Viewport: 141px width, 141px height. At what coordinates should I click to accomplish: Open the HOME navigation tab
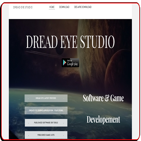click(x=52, y=7)
